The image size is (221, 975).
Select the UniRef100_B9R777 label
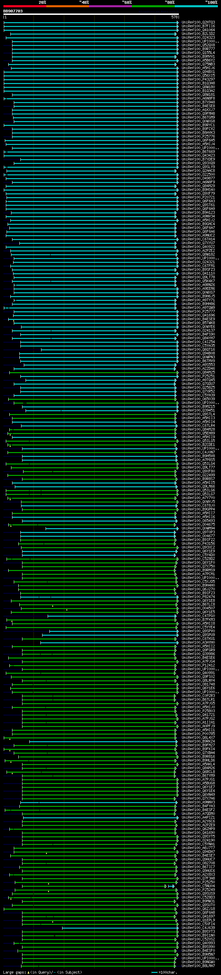[x=198, y=49]
